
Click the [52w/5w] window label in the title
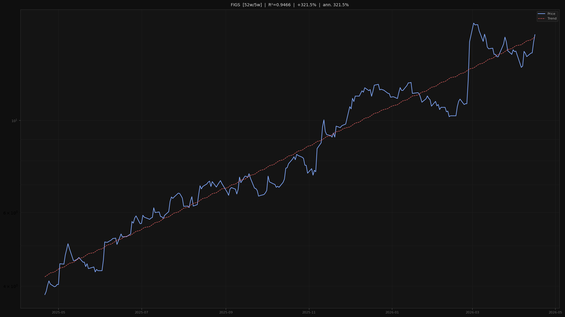[252, 5]
